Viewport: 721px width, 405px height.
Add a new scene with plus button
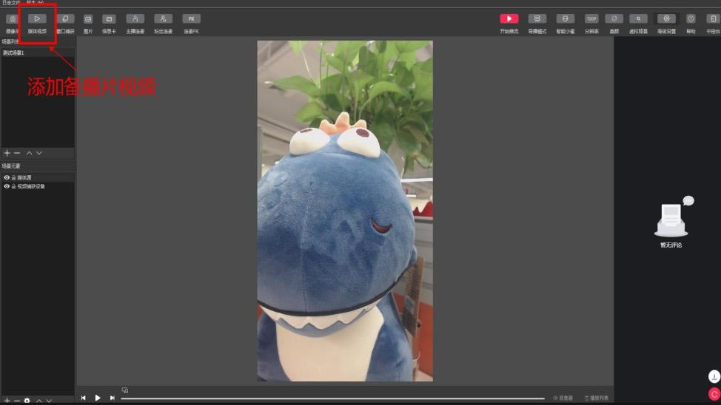[x=7, y=153]
